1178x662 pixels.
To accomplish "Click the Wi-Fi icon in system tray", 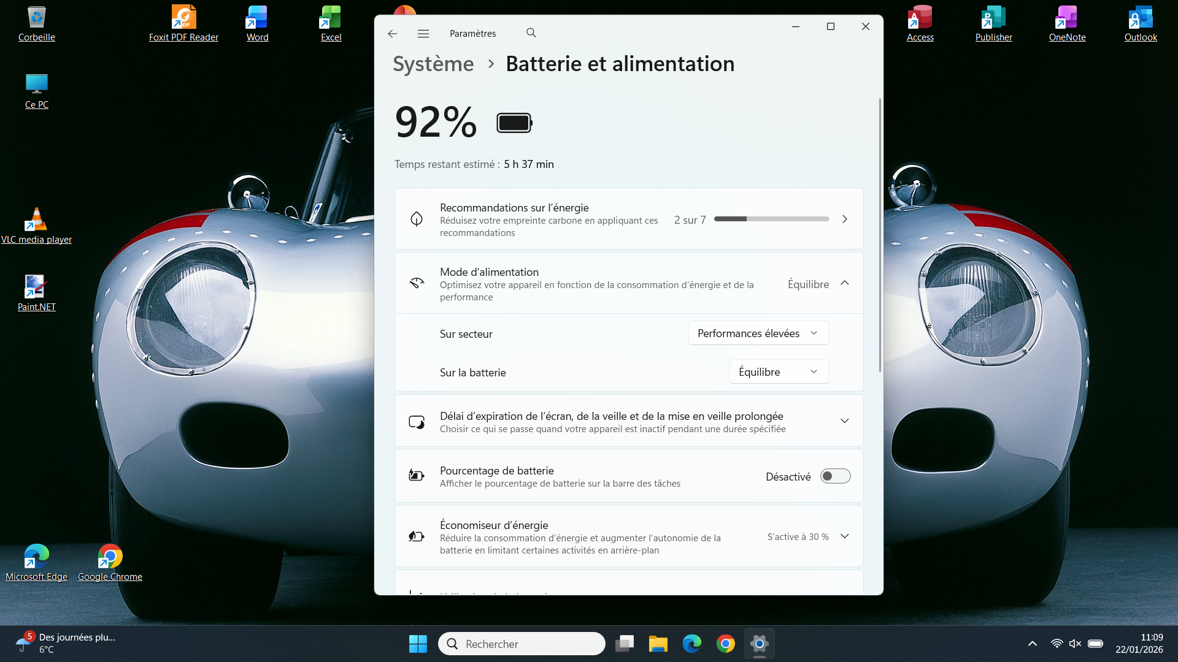I will (1057, 644).
